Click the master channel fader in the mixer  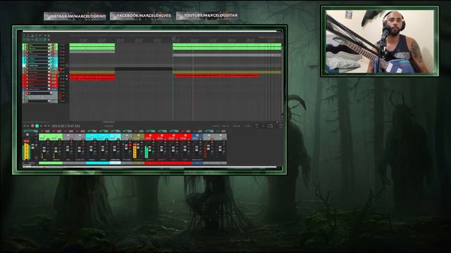32,147
